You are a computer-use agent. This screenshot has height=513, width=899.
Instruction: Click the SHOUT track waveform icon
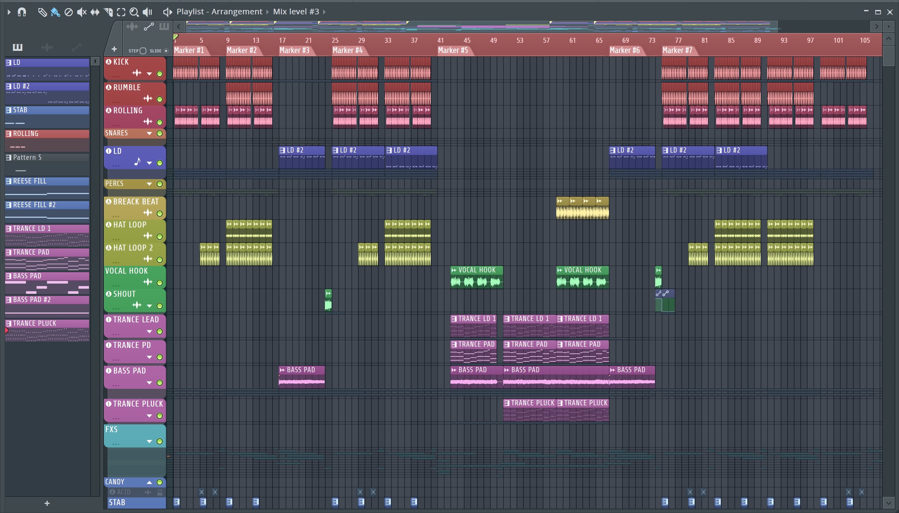coord(137,305)
